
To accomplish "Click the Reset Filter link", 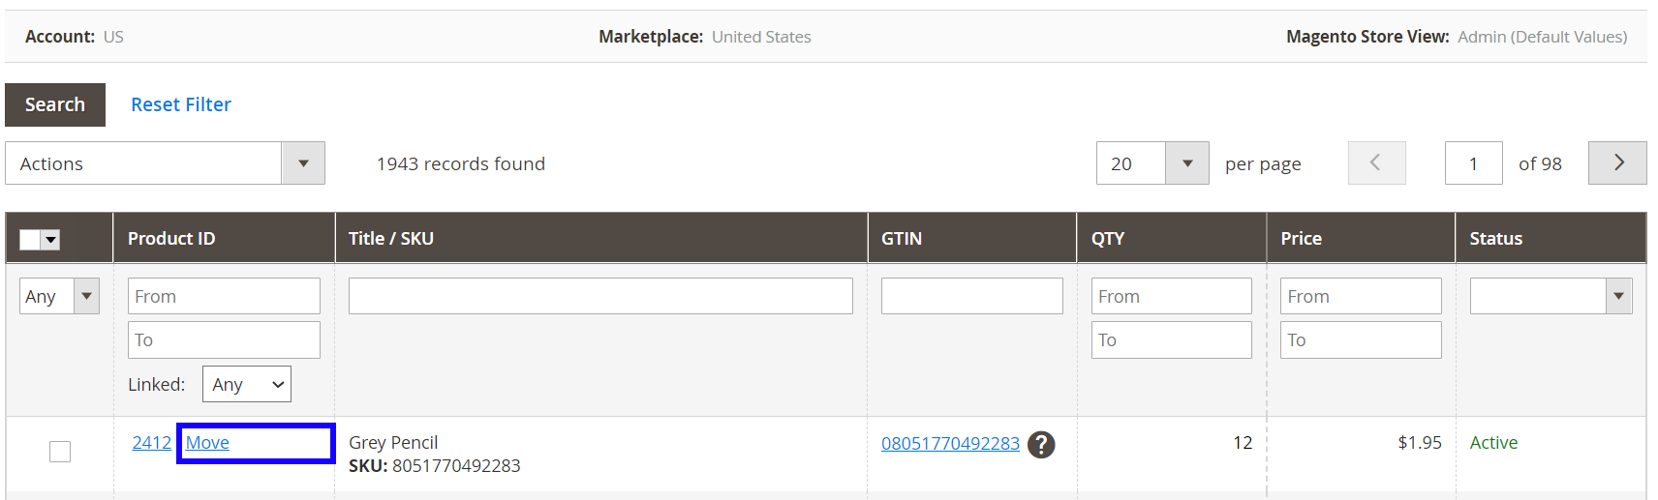I will pos(181,104).
